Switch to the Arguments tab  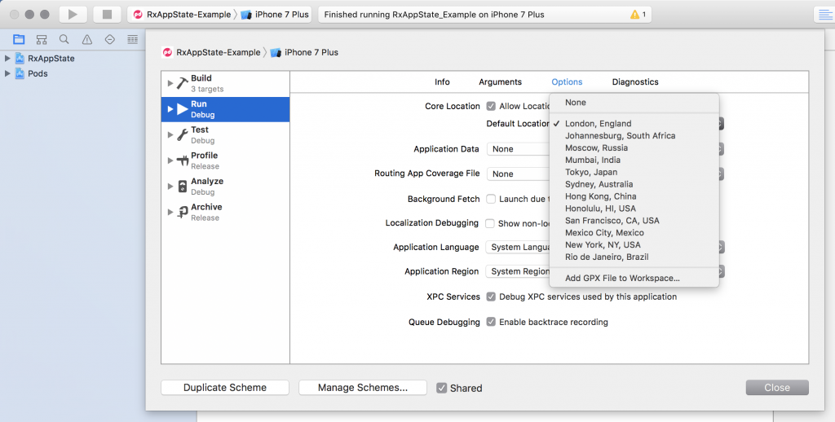[x=500, y=82]
